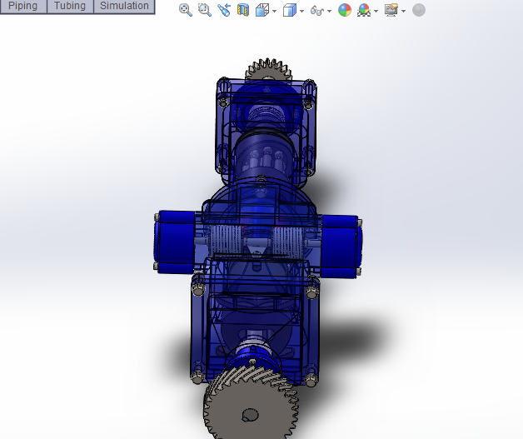Expand the View Orientation dropdown arrow
The image size is (523, 439).
(x=275, y=11)
